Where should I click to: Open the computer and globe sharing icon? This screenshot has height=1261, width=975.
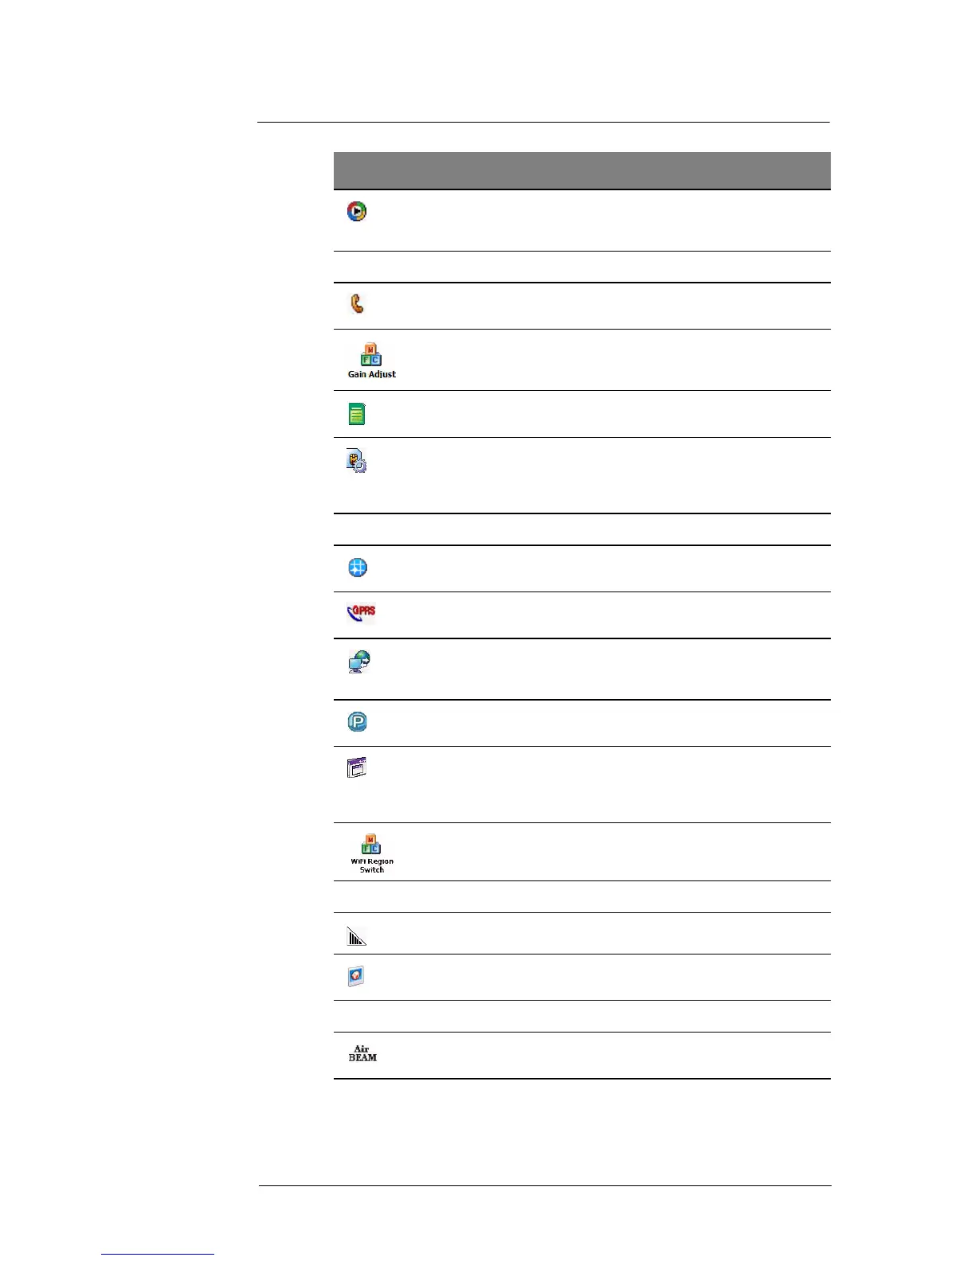click(x=359, y=662)
